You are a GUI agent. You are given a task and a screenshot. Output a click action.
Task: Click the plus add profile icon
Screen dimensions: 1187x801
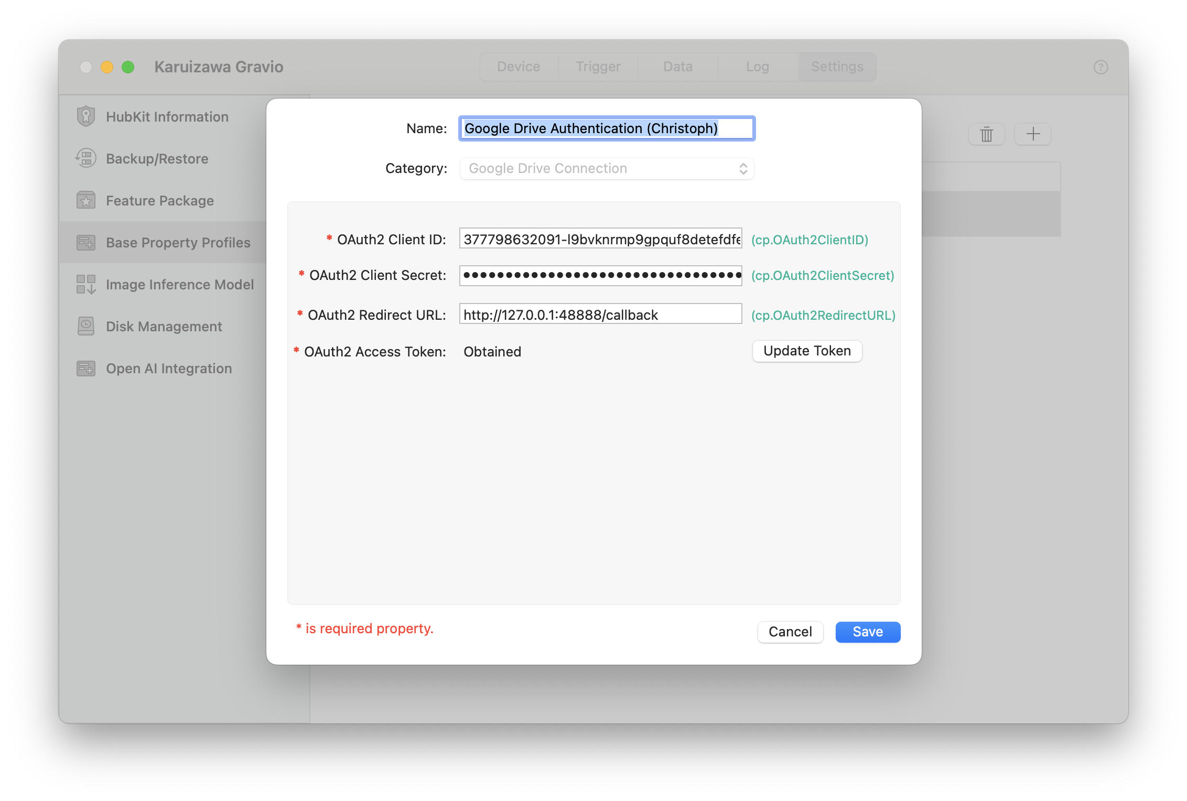point(1033,134)
